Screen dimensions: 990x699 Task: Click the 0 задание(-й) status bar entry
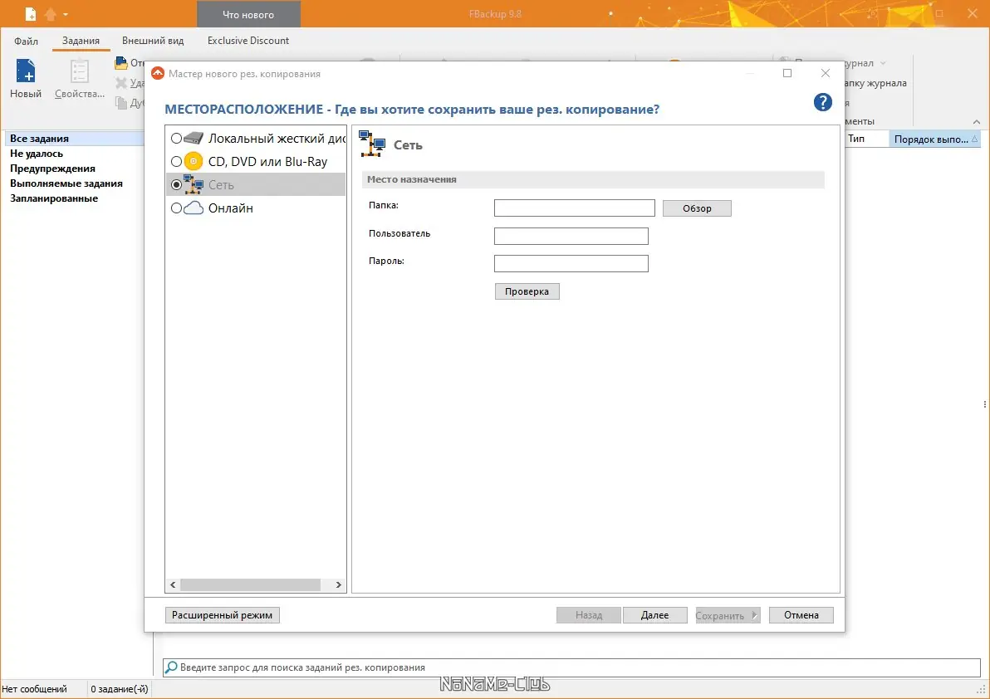pos(120,689)
